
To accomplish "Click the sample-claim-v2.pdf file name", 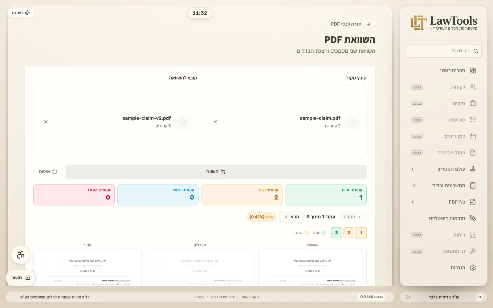I will (x=147, y=118).
